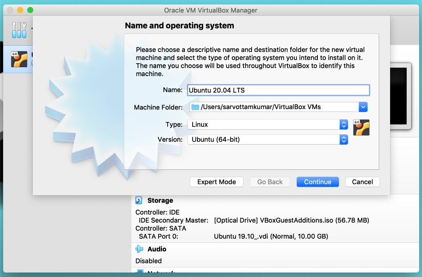The height and width of the screenshot is (277, 422).
Task: Click the folder icon in Machine Folder field
Action: [195, 107]
